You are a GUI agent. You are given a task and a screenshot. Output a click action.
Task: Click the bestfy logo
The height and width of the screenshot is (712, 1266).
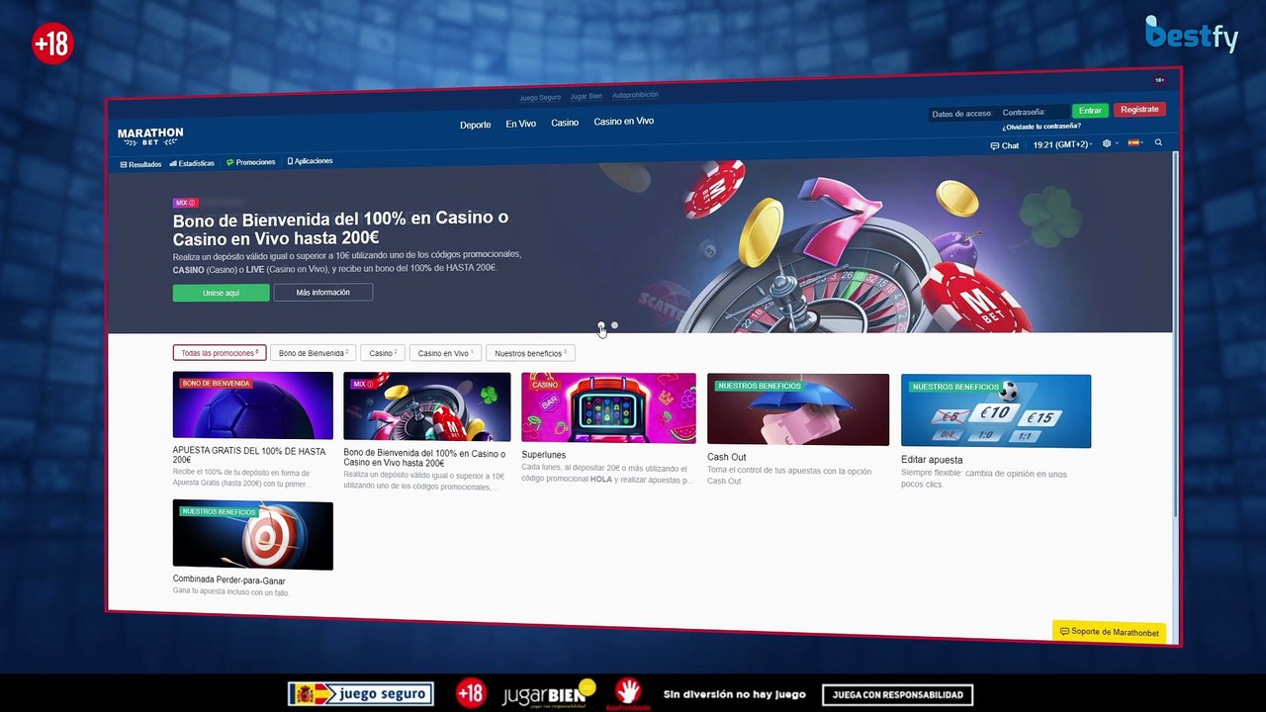[x=1193, y=35]
